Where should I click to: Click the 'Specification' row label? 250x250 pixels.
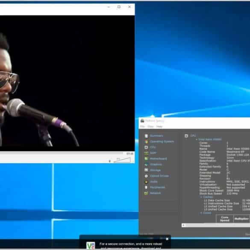tap(208, 161)
